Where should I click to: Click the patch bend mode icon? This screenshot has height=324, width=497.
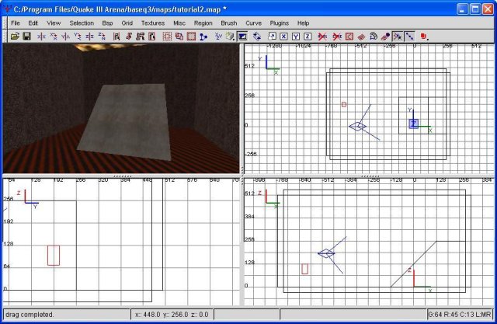(x=374, y=37)
